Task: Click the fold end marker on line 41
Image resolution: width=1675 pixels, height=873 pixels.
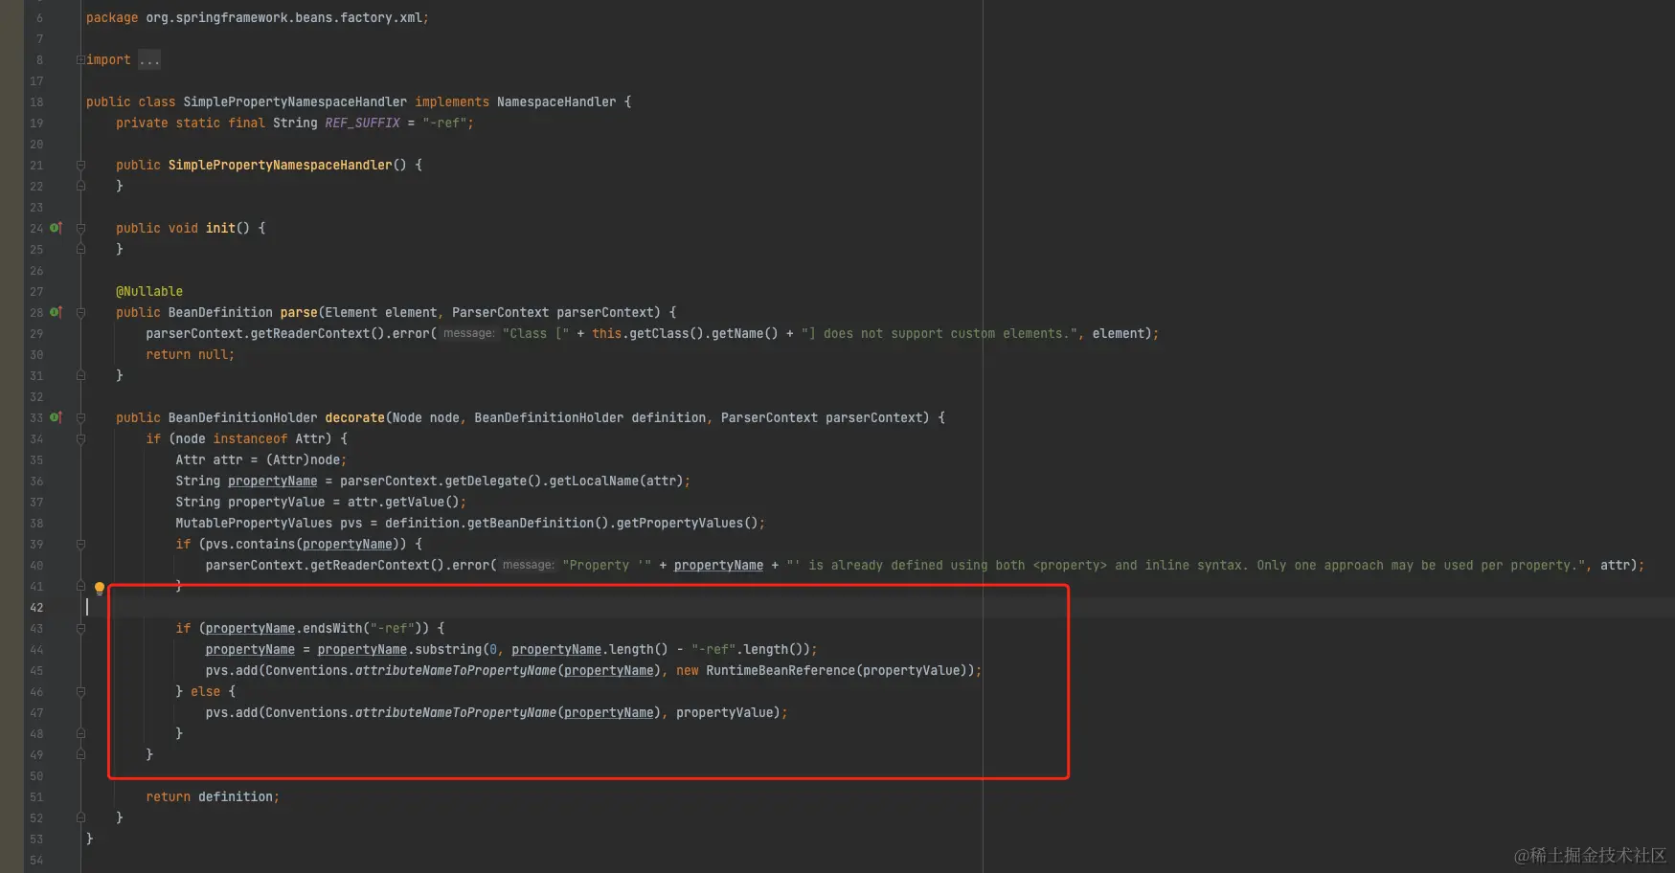Action: [x=80, y=586]
